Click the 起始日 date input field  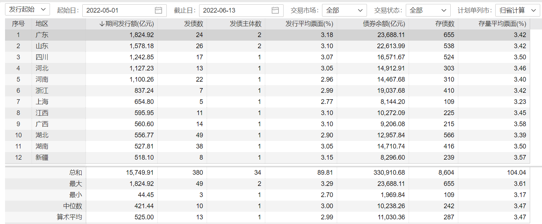coord(119,10)
